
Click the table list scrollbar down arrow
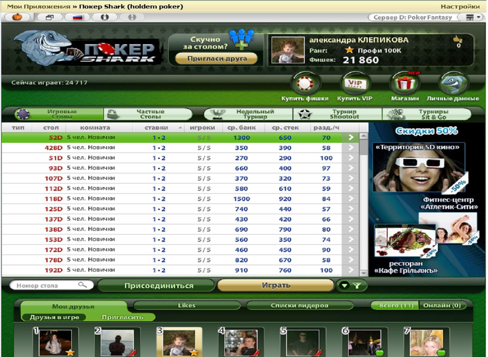(363, 273)
